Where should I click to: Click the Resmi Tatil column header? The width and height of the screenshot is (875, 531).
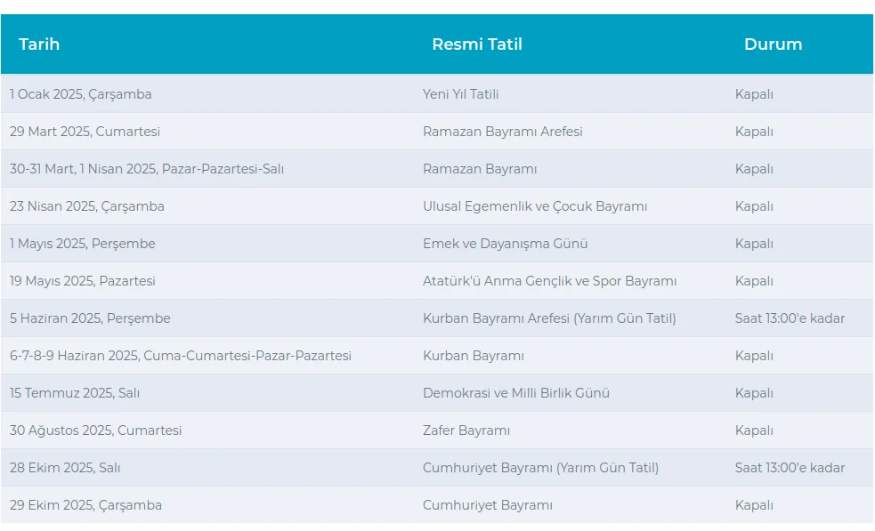477,44
